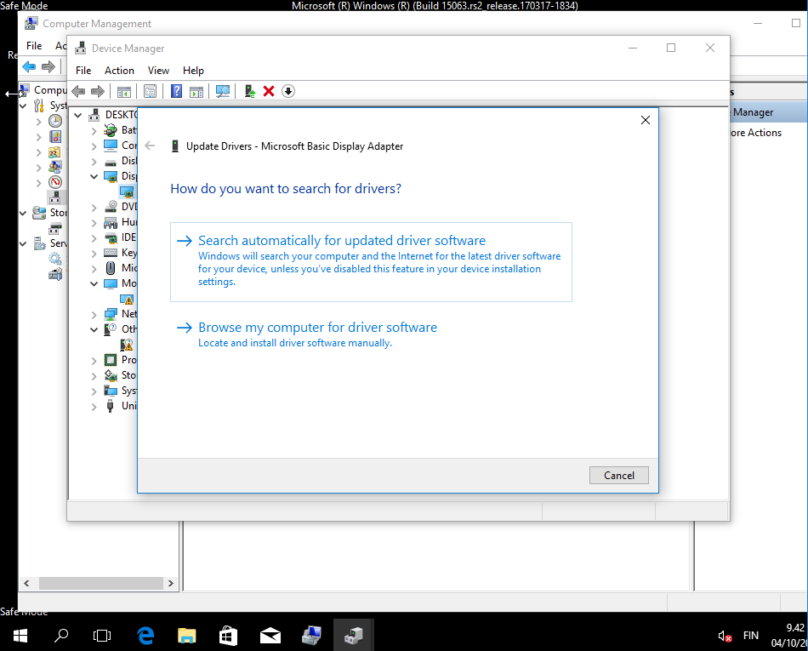808x651 pixels.
Task: Open Microsoft Store from the taskbar
Action: tap(228, 636)
